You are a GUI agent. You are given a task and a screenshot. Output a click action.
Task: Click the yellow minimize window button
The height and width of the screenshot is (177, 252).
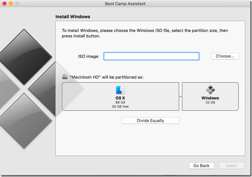click(x=11, y=4)
